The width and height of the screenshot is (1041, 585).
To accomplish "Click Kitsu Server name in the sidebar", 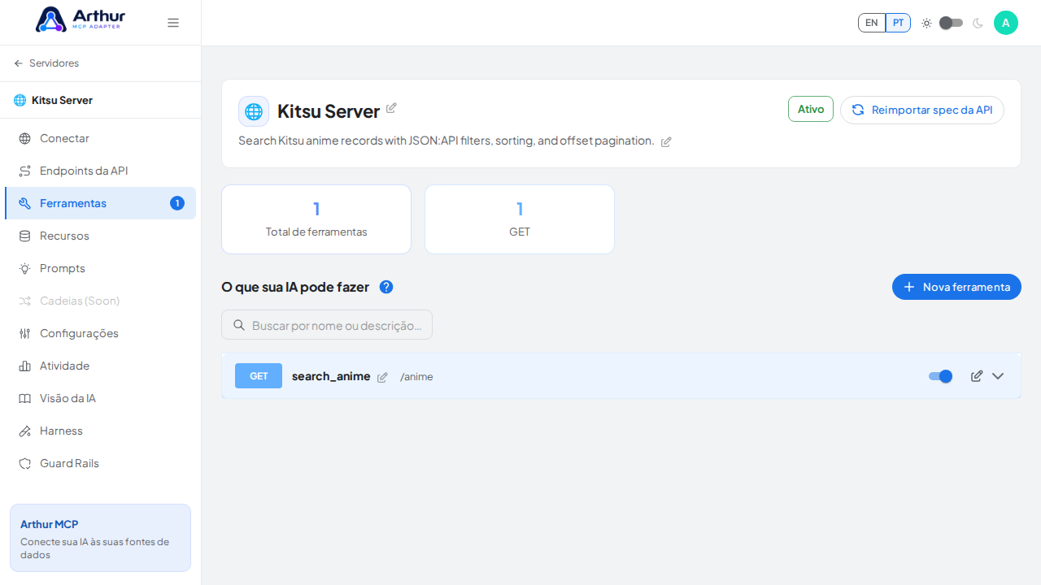I will [62, 100].
